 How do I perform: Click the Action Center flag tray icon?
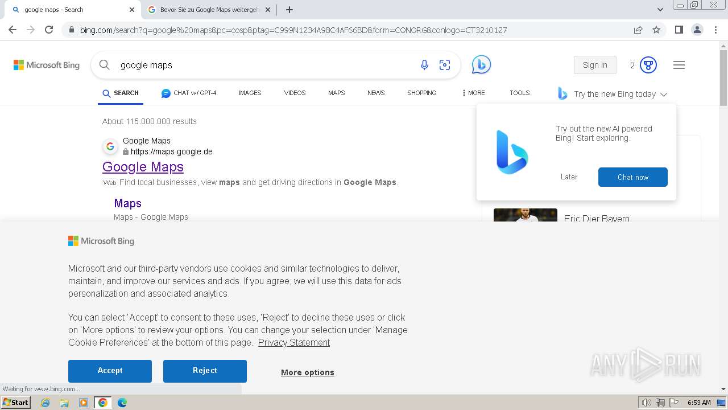[x=674, y=403]
